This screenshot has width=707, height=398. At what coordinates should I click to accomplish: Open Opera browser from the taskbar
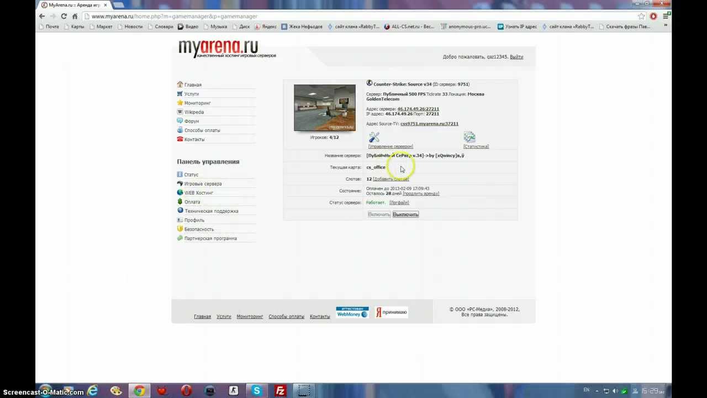[x=186, y=391]
